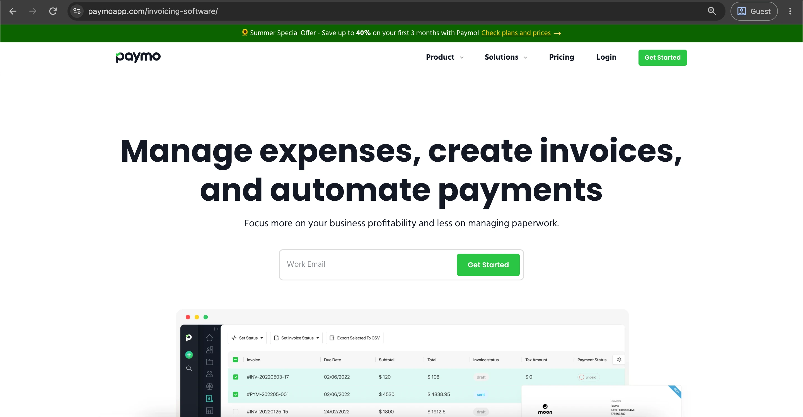Click the sidebar expand arrow icon

click(216, 329)
